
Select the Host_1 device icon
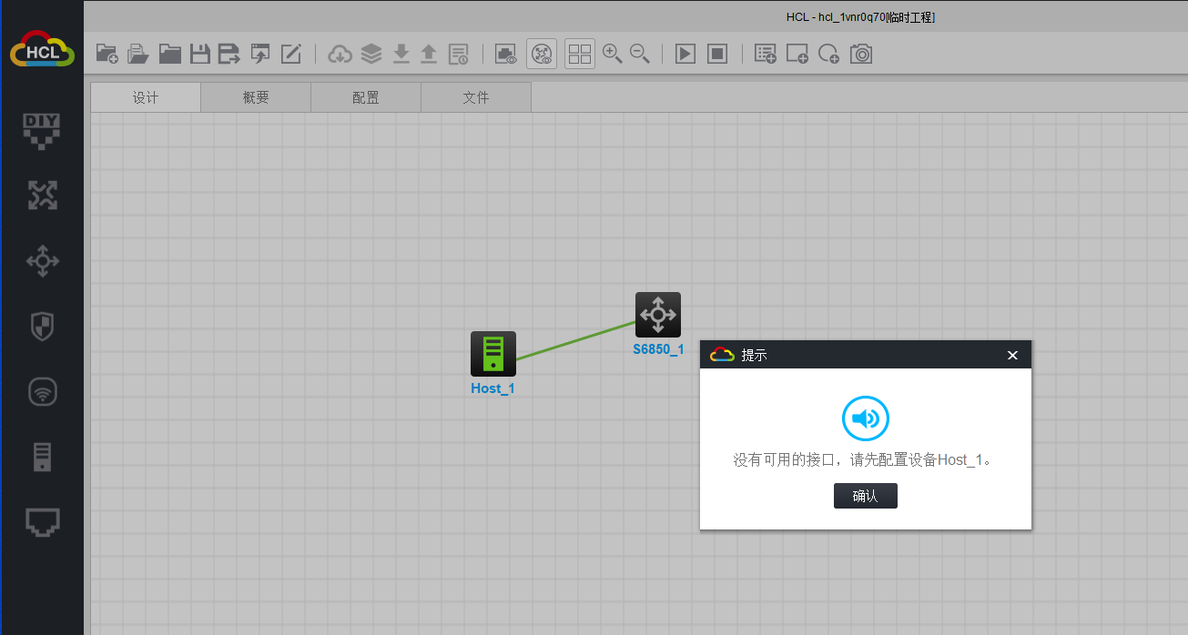[493, 354]
